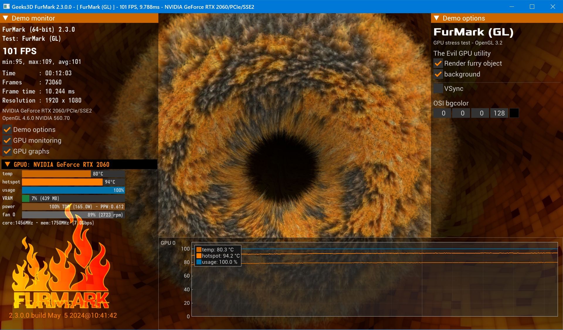Click the hotspot legend square in graph
The image size is (563, 330).
pos(199,256)
